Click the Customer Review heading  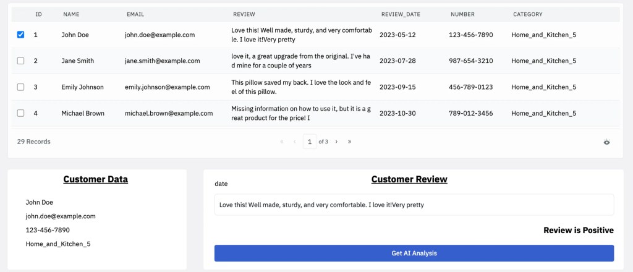[x=409, y=179]
